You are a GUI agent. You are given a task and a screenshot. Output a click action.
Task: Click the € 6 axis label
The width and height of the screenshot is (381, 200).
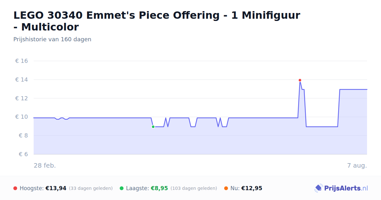point(23,154)
